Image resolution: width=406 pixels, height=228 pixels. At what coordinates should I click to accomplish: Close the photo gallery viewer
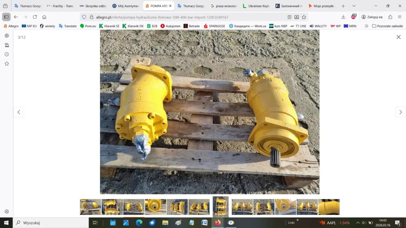pyautogui.click(x=399, y=37)
